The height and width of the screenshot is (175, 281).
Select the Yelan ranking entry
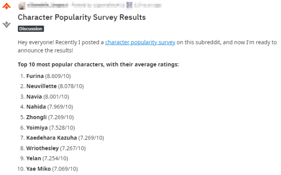(x=33, y=158)
